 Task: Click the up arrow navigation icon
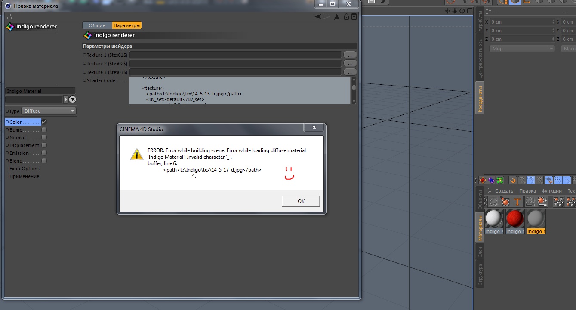click(x=336, y=17)
